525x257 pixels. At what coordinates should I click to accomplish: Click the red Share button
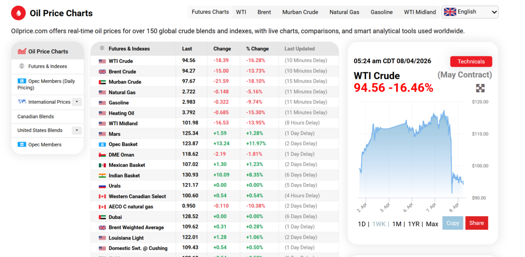[x=477, y=223]
